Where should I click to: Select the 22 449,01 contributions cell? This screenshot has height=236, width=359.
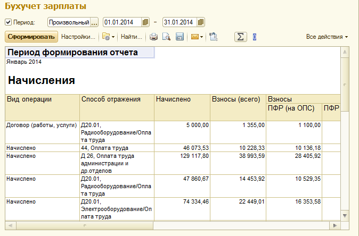click(238, 209)
